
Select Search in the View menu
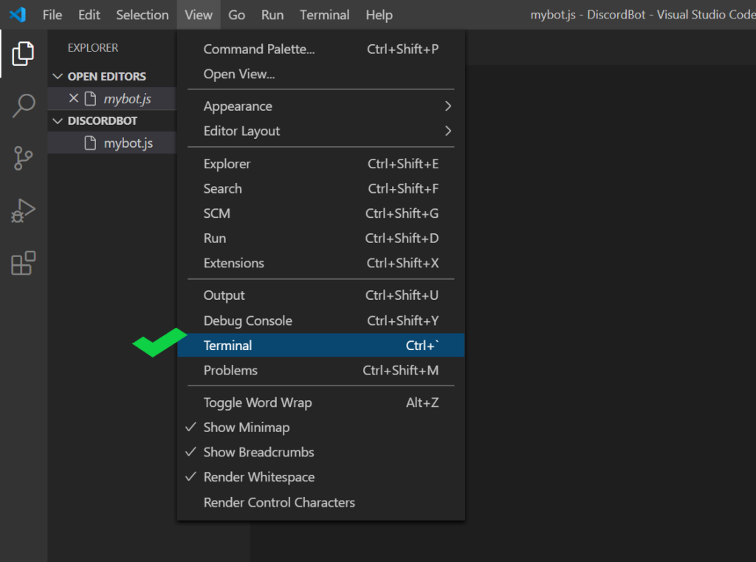[x=321, y=188]
